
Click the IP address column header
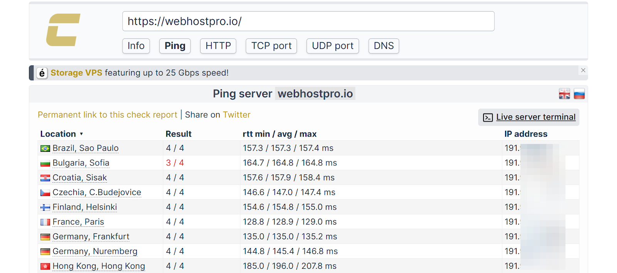click(x=526, y=134)
